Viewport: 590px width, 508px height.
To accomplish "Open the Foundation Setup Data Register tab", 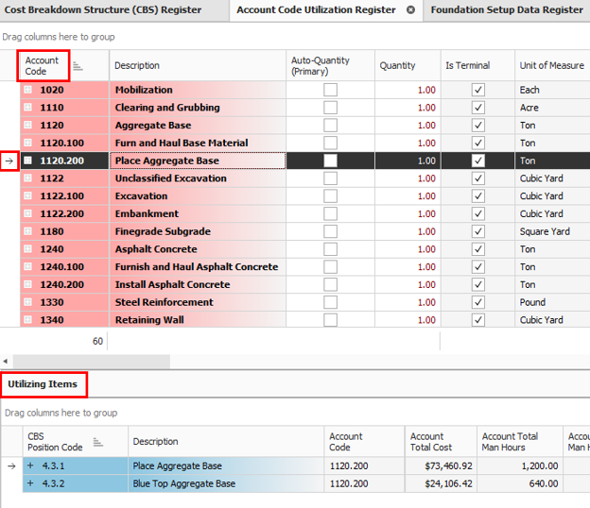I will (x=506, y=9).
